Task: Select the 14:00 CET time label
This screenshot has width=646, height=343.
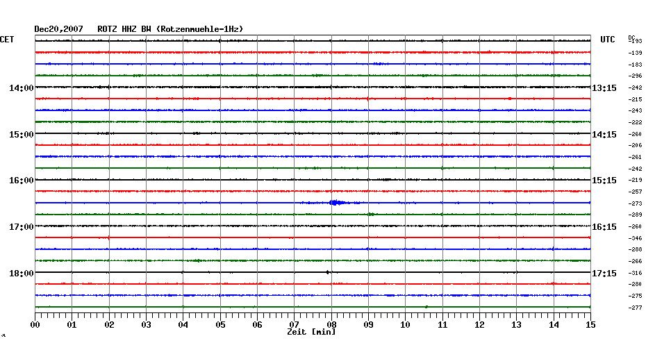Action: (x=22, y=87)
